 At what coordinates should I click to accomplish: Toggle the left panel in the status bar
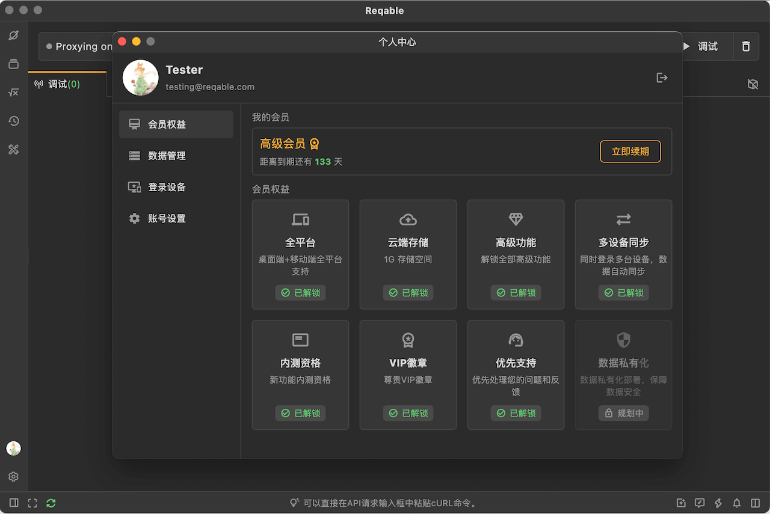tap(14, 503)
